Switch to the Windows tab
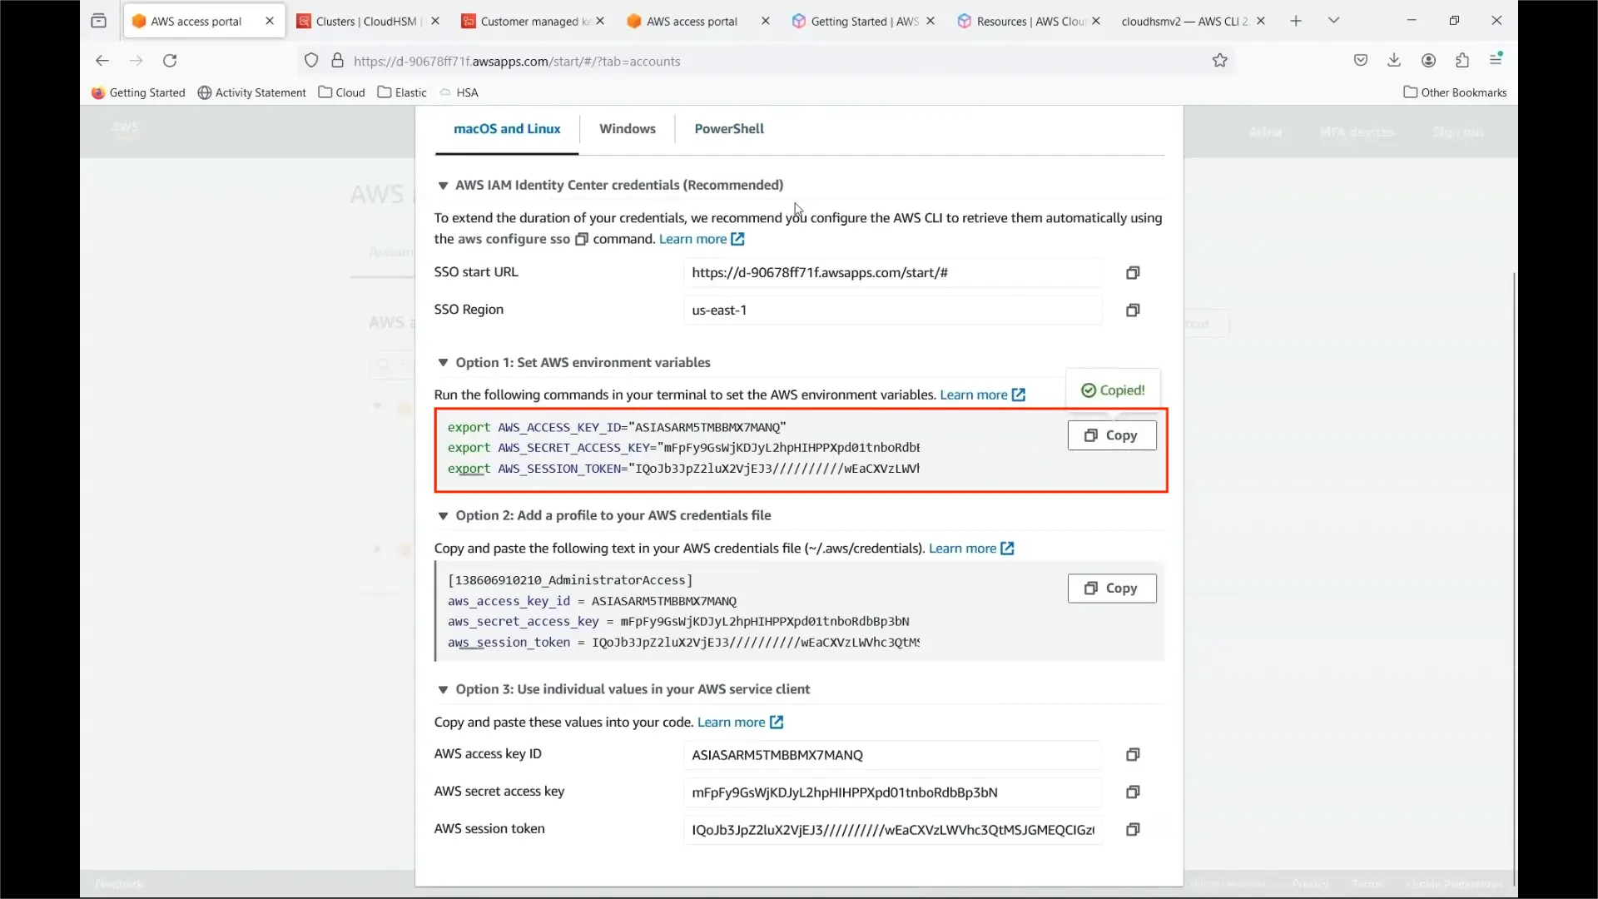This screenshot has height=899, width=1598. tap(627, 129)
